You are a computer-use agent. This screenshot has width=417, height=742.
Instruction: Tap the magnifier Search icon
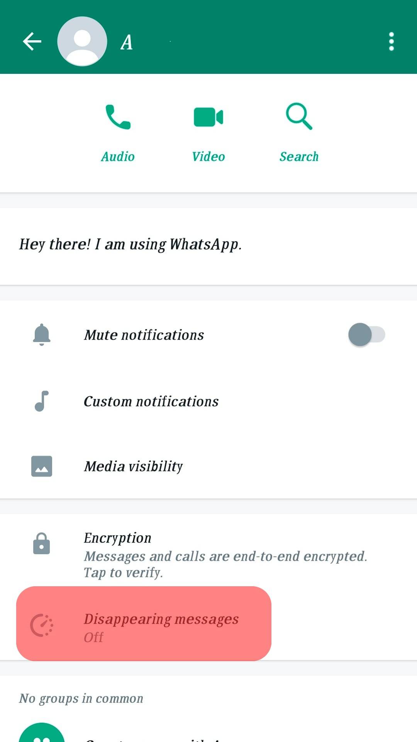pyautogui.click(x=299, y=116)
